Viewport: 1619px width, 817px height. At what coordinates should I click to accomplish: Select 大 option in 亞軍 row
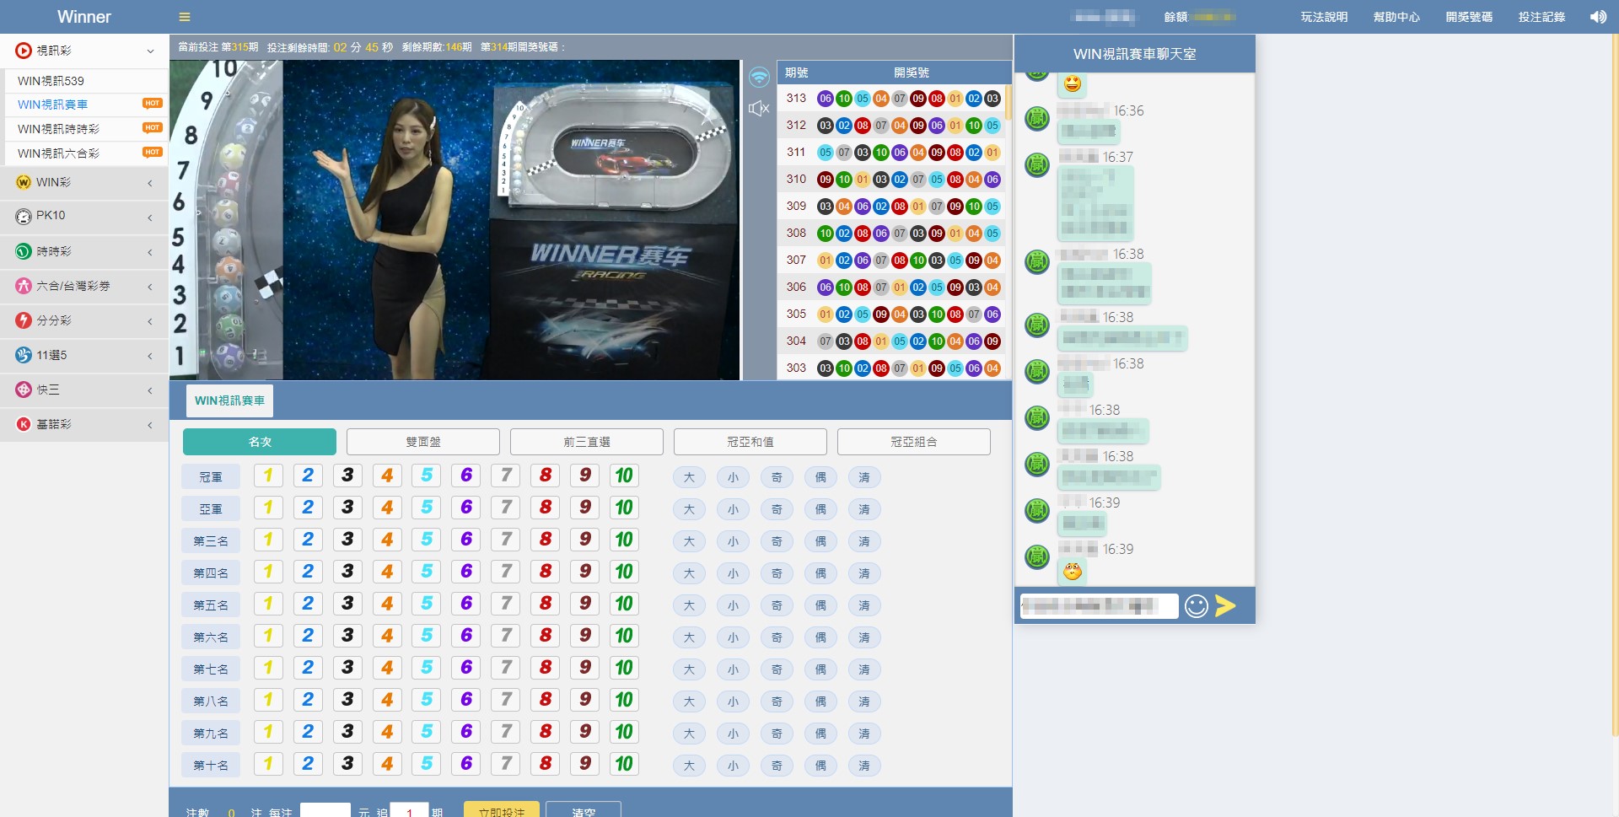689,509
